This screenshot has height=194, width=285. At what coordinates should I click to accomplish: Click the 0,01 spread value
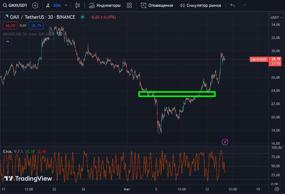tap(23, 26)
